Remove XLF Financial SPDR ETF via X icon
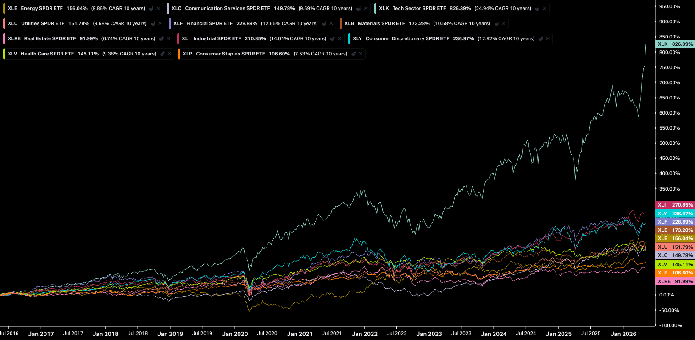The image size is (695, 340). [x=331, y=24]
